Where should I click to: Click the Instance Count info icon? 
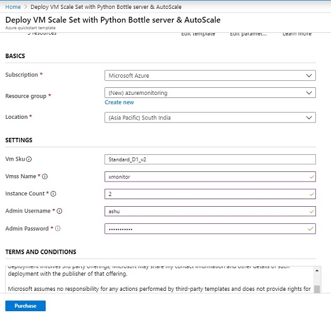53,193
